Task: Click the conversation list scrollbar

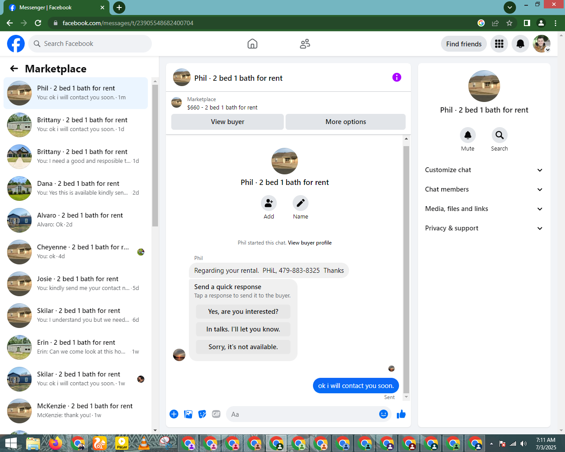Action: 155,154
